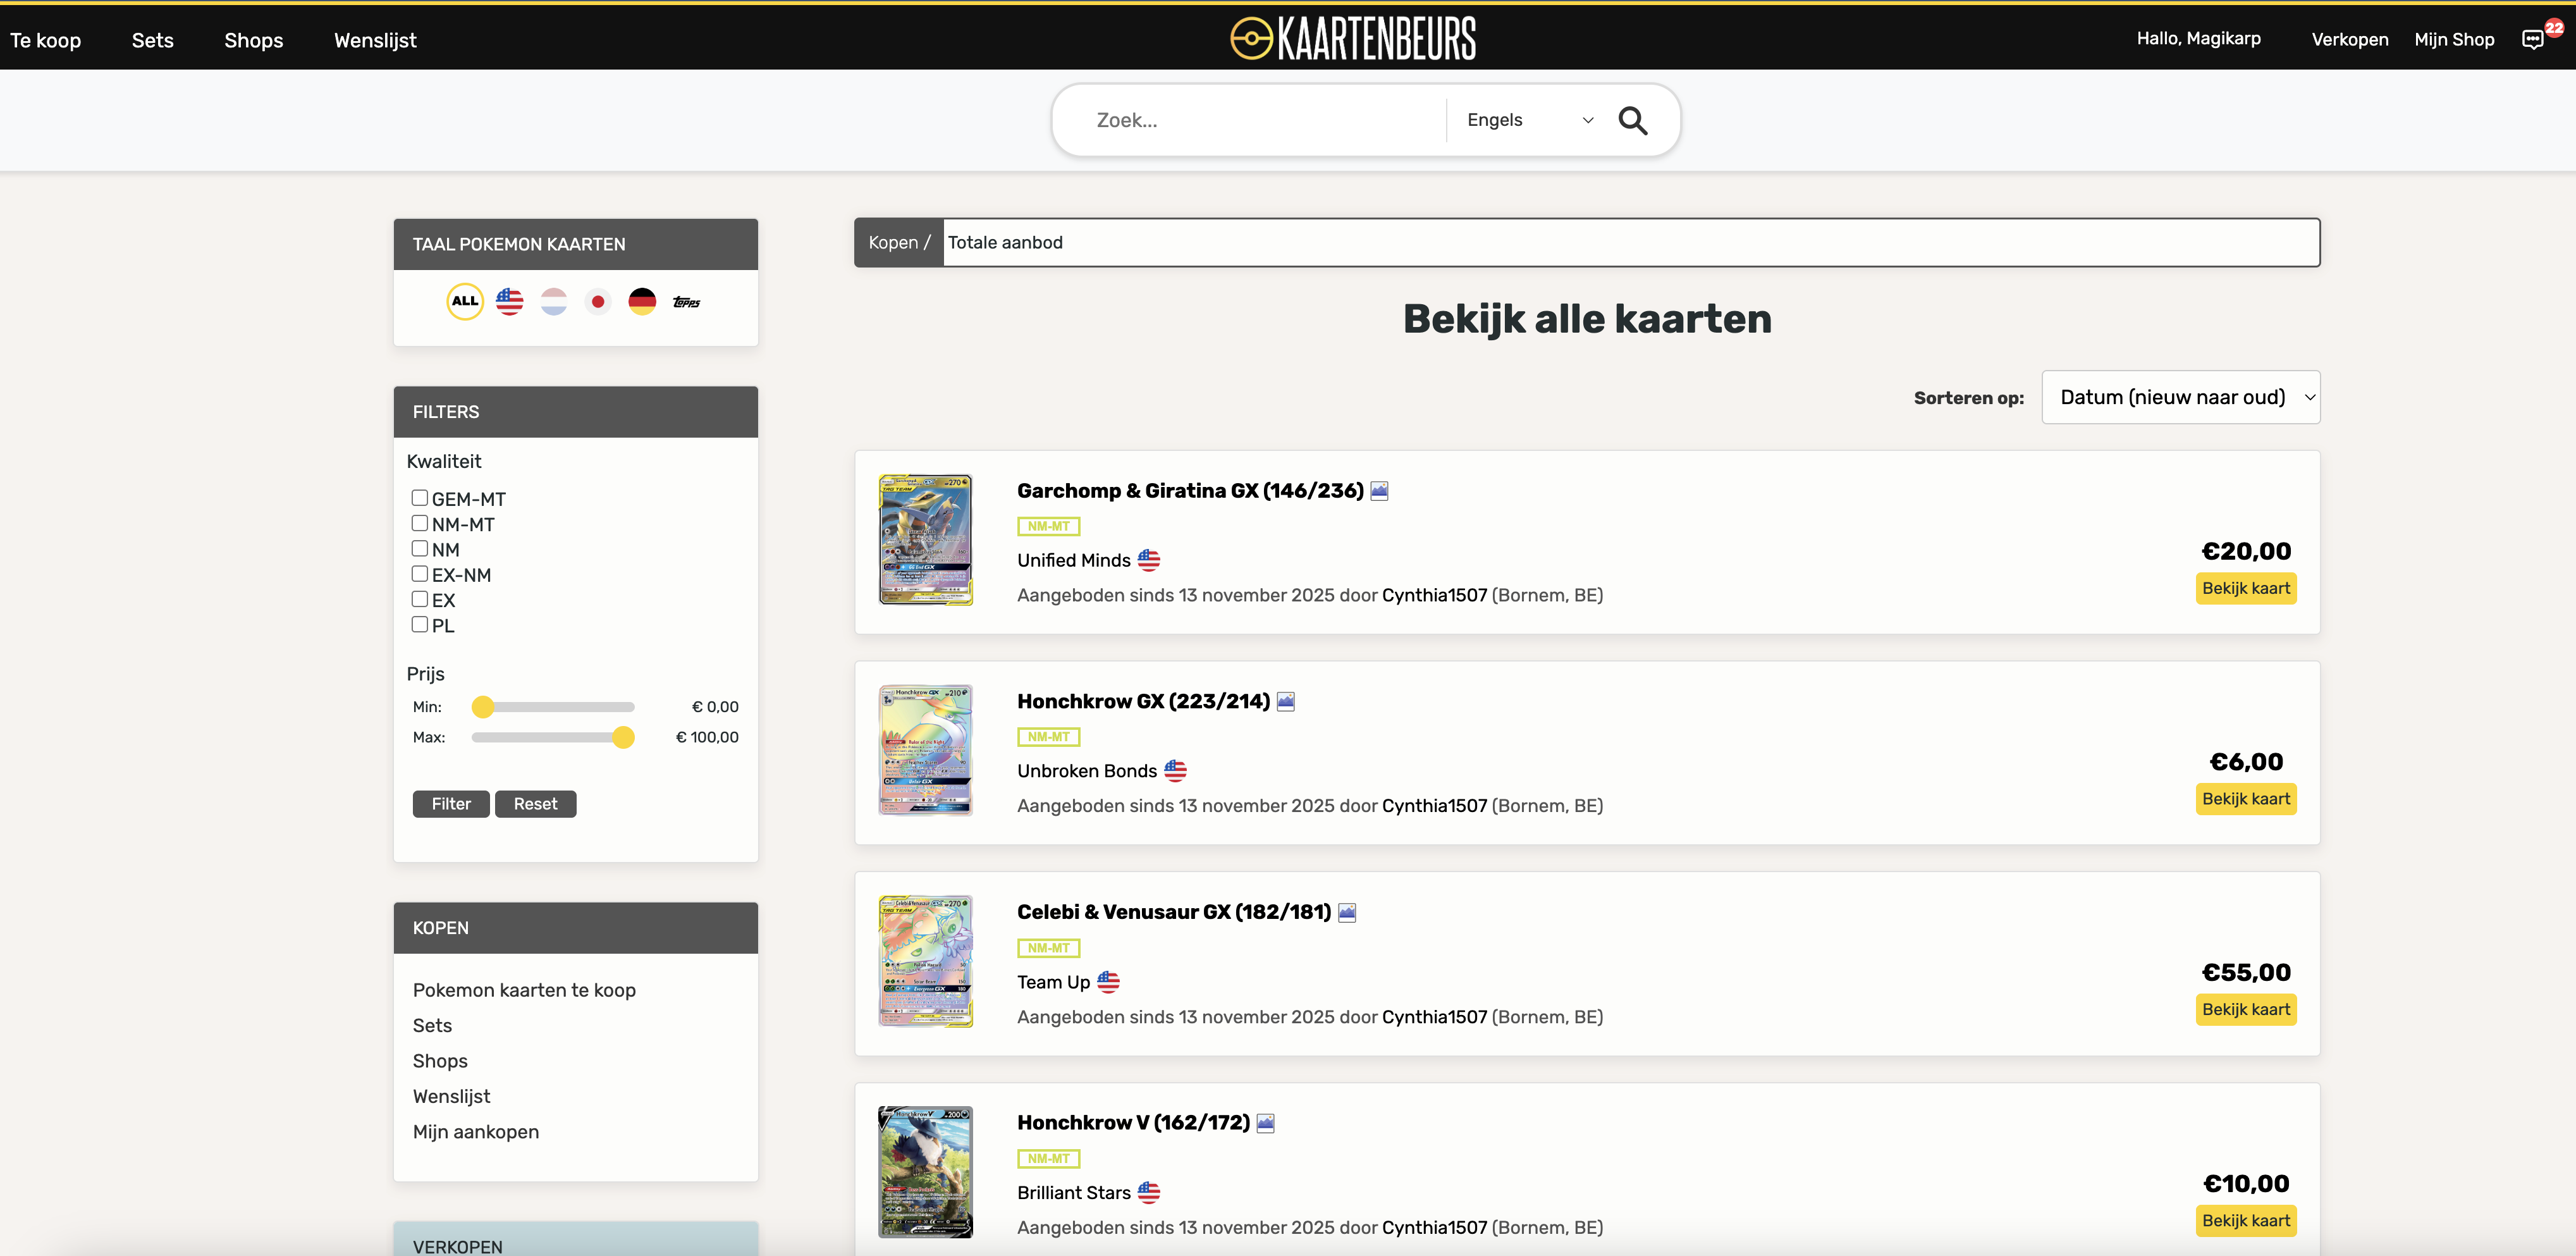Open the Wenslijst navigation item
This screenshot has width=2576, height=1256.
[x=375, y=40]
